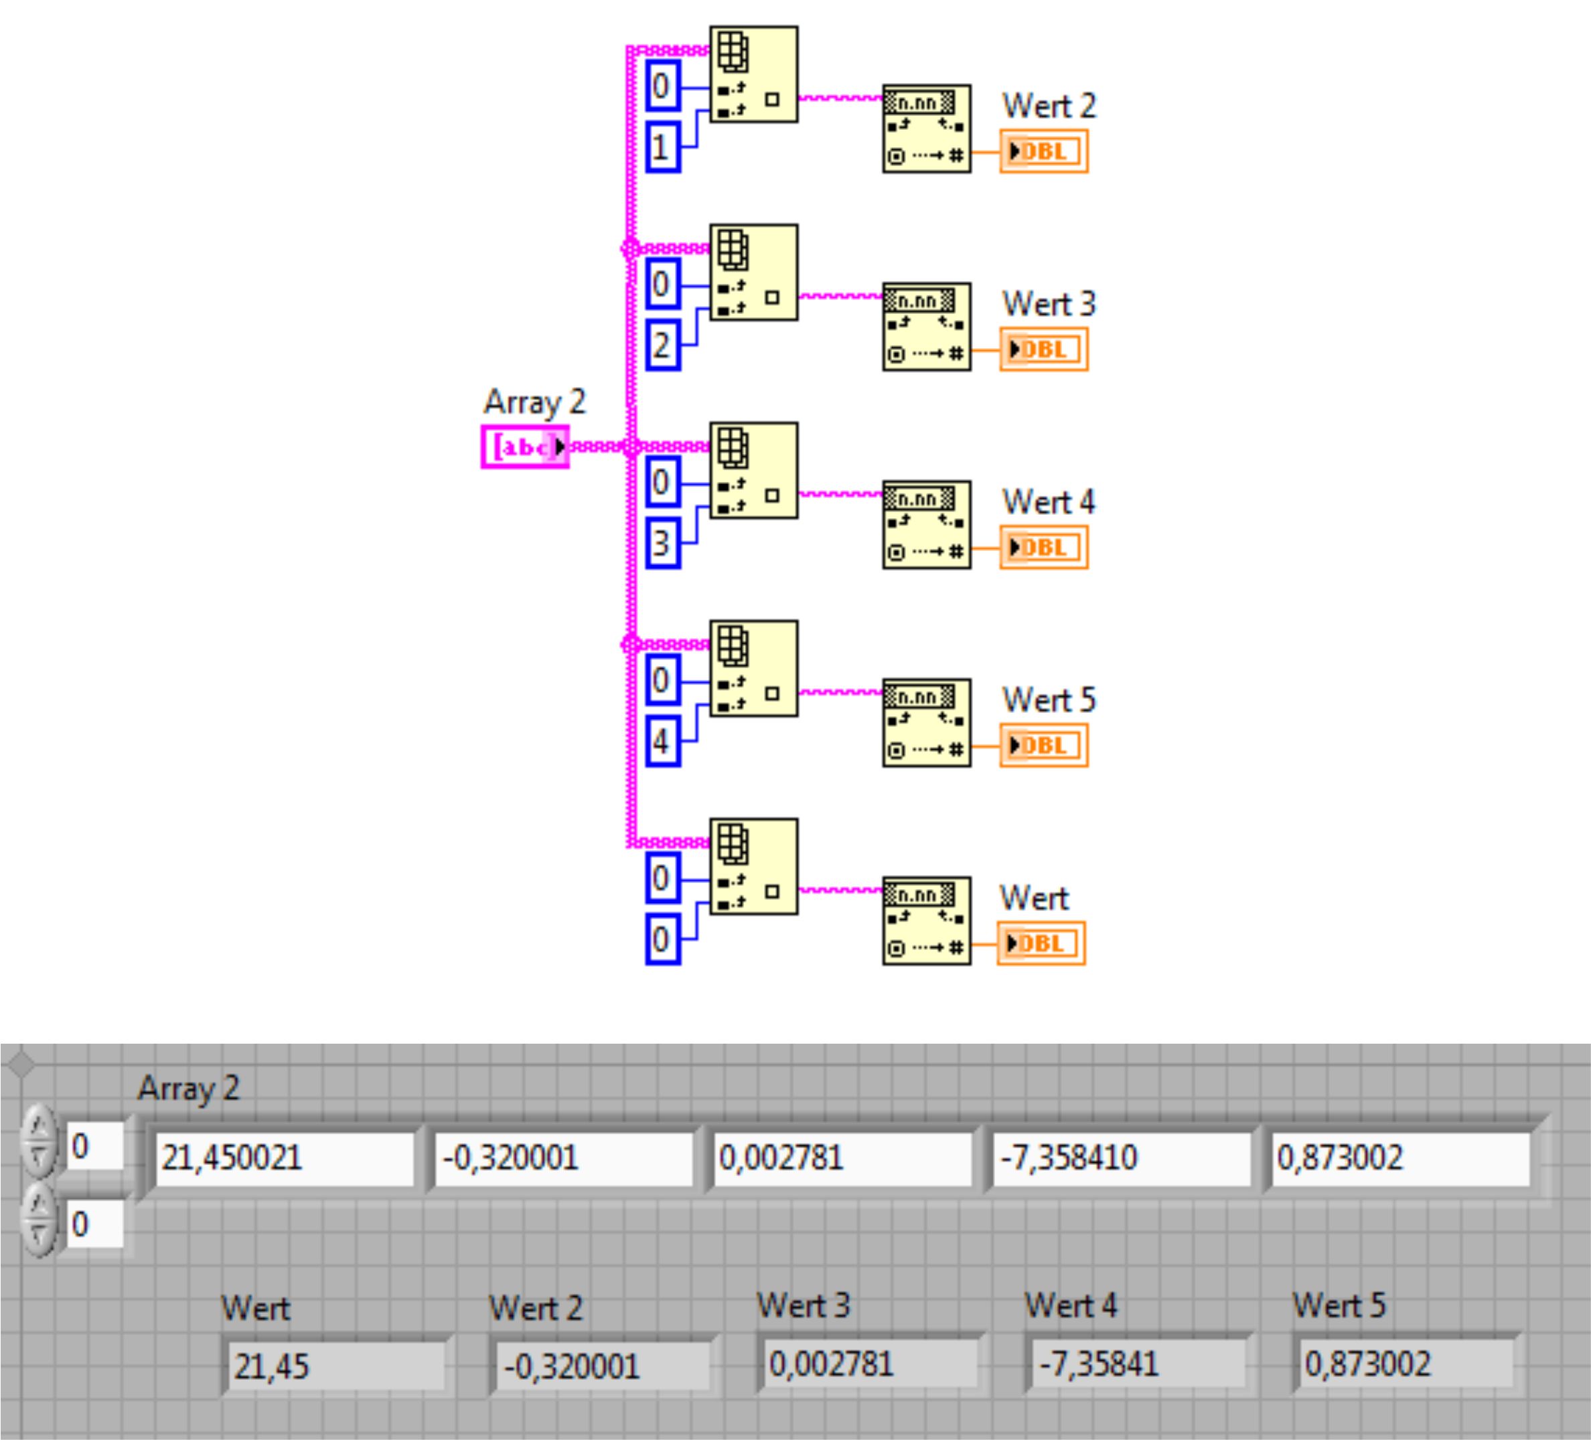The width and height of the screenshot is (1591, 1440).
Task: Click array element containing -7,358410
Action: tap(1121, 1158)
